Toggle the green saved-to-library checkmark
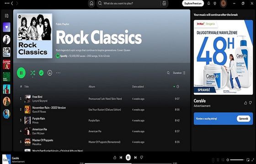The height and width of the screenshot is (164, 256). tap(41, 73)
